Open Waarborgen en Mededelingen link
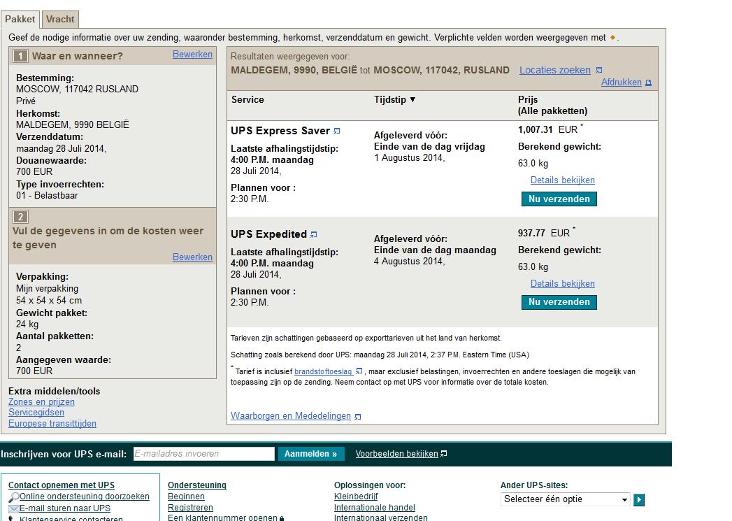The image size is (732, 521). [290, 416]
